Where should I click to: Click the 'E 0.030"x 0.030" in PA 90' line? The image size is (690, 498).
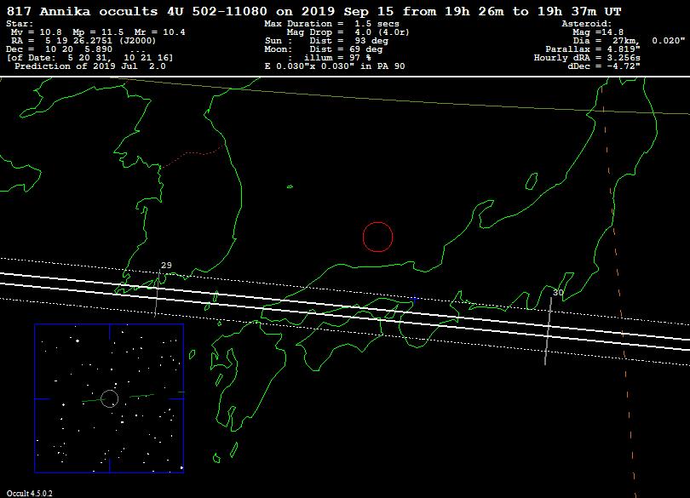point(335,66)
